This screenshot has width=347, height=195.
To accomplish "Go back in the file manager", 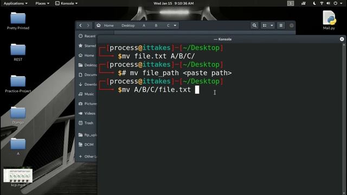I will coord(81,25).
